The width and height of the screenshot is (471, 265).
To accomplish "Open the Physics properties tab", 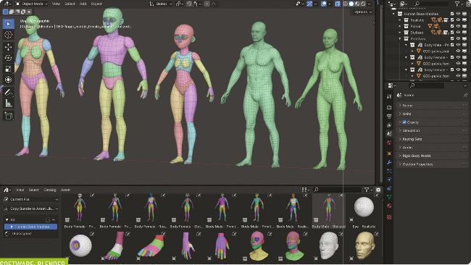I will tap(389, 180).
